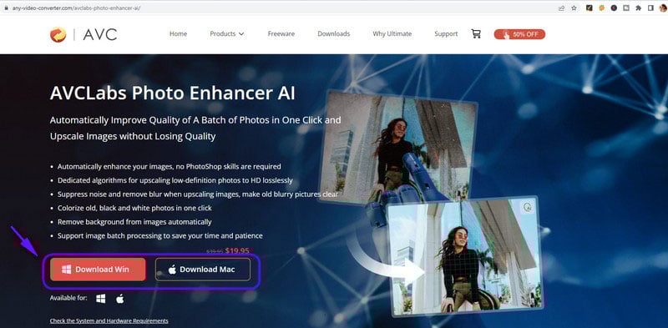Image resolution: width=668 pixels, height=328 pixels.
Task: Open the Freeware menu item
Action: (x=281, y=33)
